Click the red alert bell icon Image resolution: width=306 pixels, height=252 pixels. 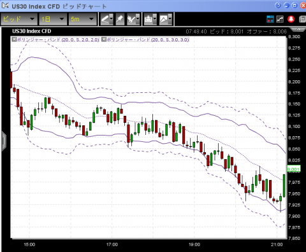pos(291,19)
